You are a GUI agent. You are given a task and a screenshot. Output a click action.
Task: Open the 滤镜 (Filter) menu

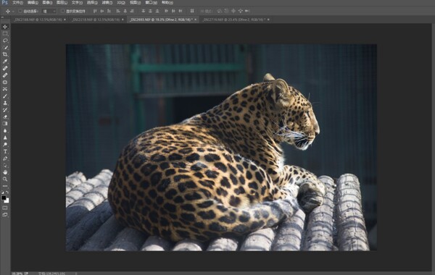point(107,2)
